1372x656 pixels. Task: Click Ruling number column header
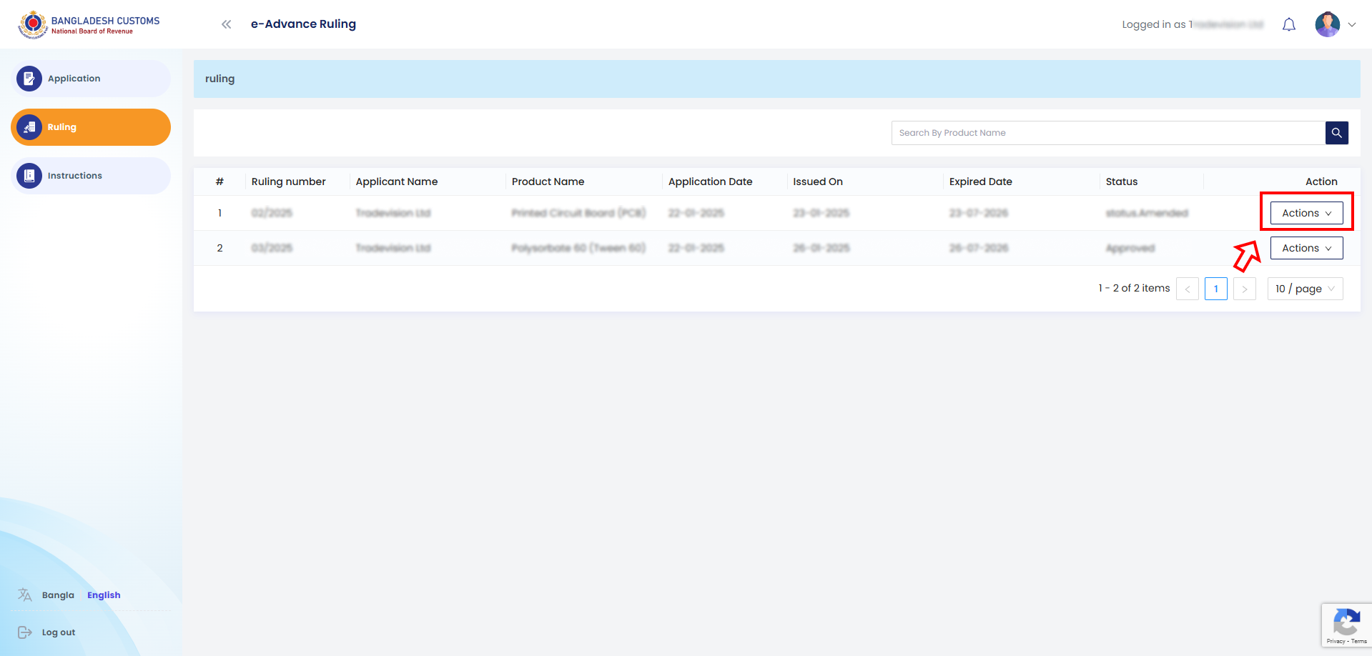pyautogui.click(x=288, y=182)
